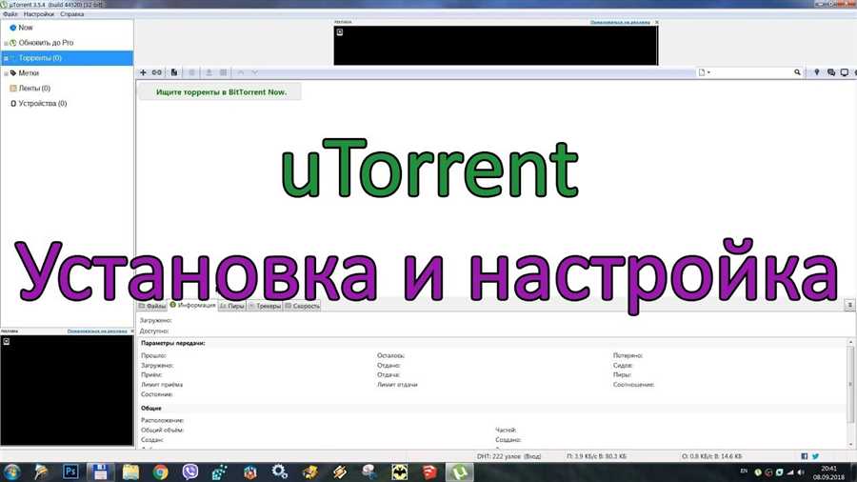The width and height of the screenshot is (857, 482).
Task: Open the Справка menu
Action: click(x=71, y=14)
